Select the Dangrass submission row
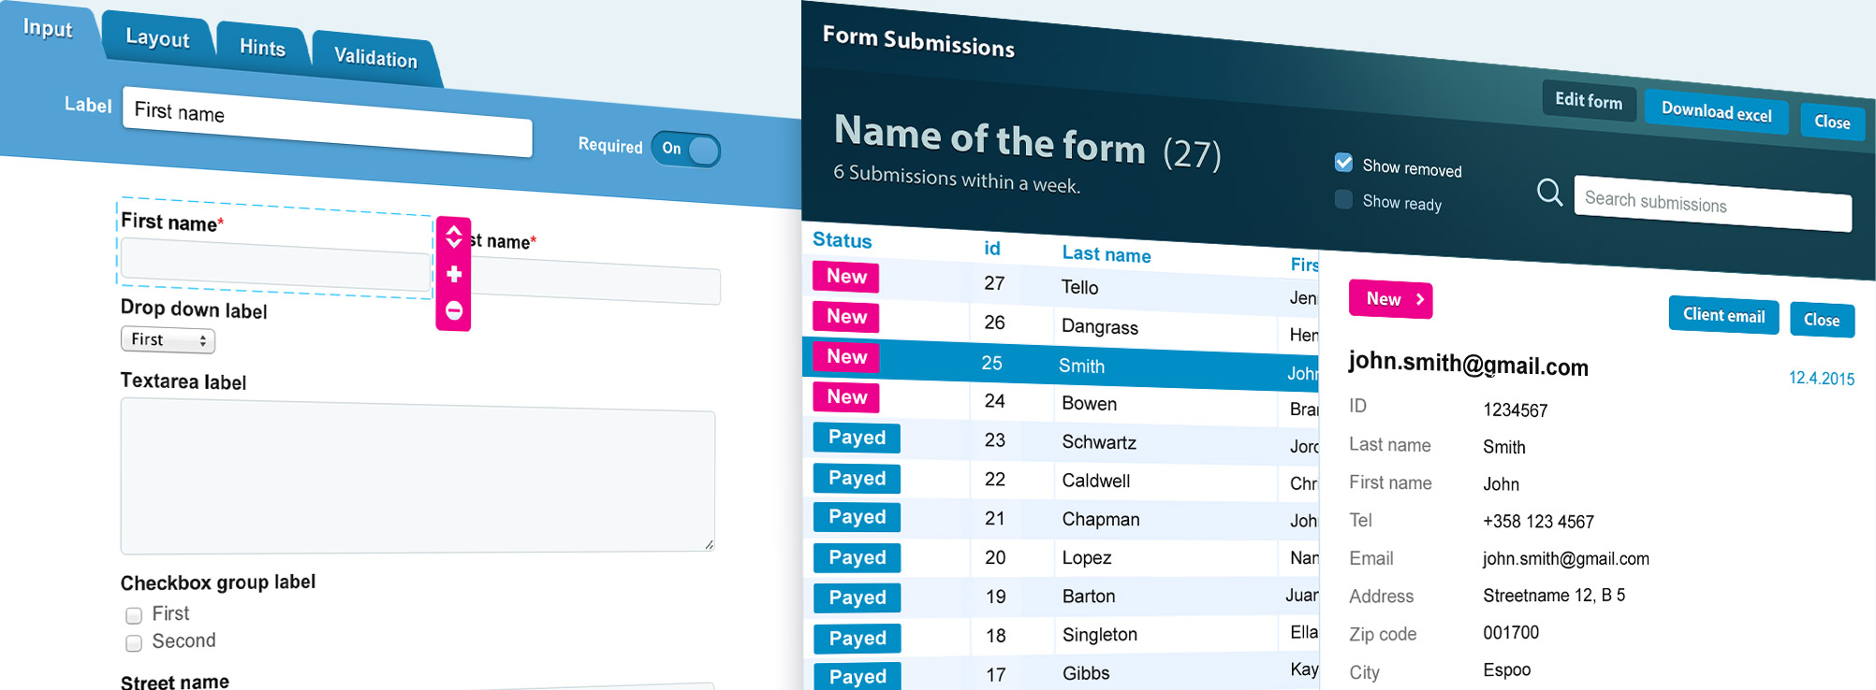 pos(1061,323)
